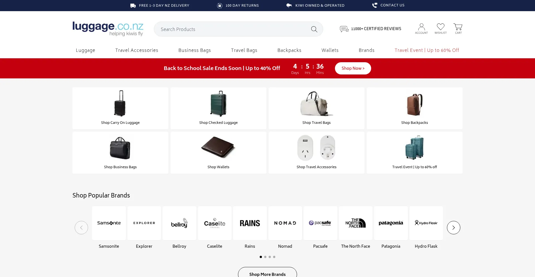Open Shop Backpacks tile
535x277 pixels.
coord(415,108)
